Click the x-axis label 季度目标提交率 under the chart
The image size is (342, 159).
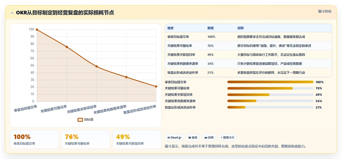pos(26,108)
